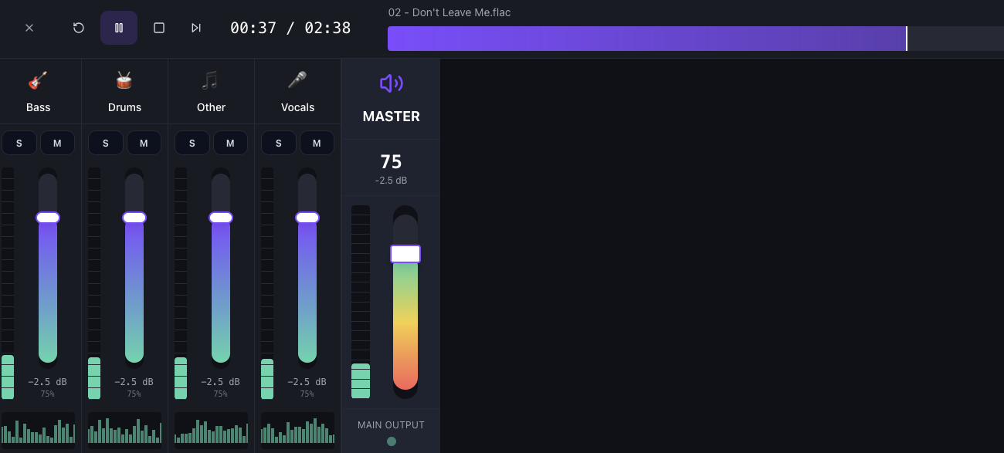This screenshot has width=1004, height=453.
Task: Click the Other channel music note icon
Action: (x=211, y=80)
